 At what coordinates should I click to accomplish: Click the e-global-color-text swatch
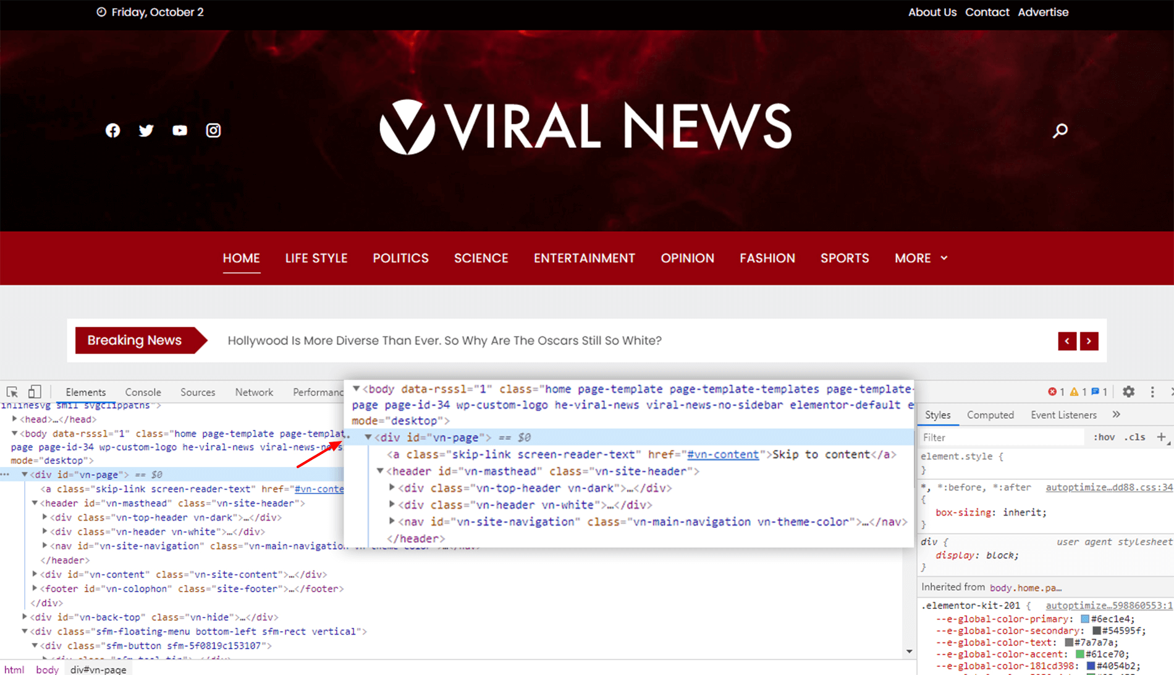point(1069,642)
